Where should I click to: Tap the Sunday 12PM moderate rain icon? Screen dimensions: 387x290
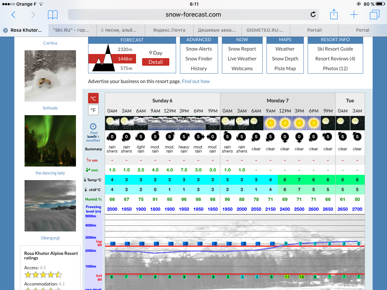tap(170, 123)
